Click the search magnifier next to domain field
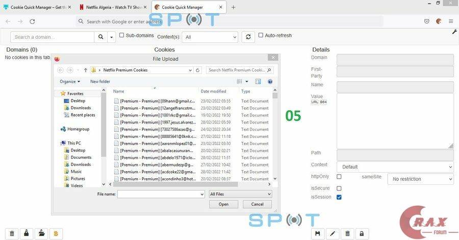The width and height of the screenshot is (459, 240). 100,37
